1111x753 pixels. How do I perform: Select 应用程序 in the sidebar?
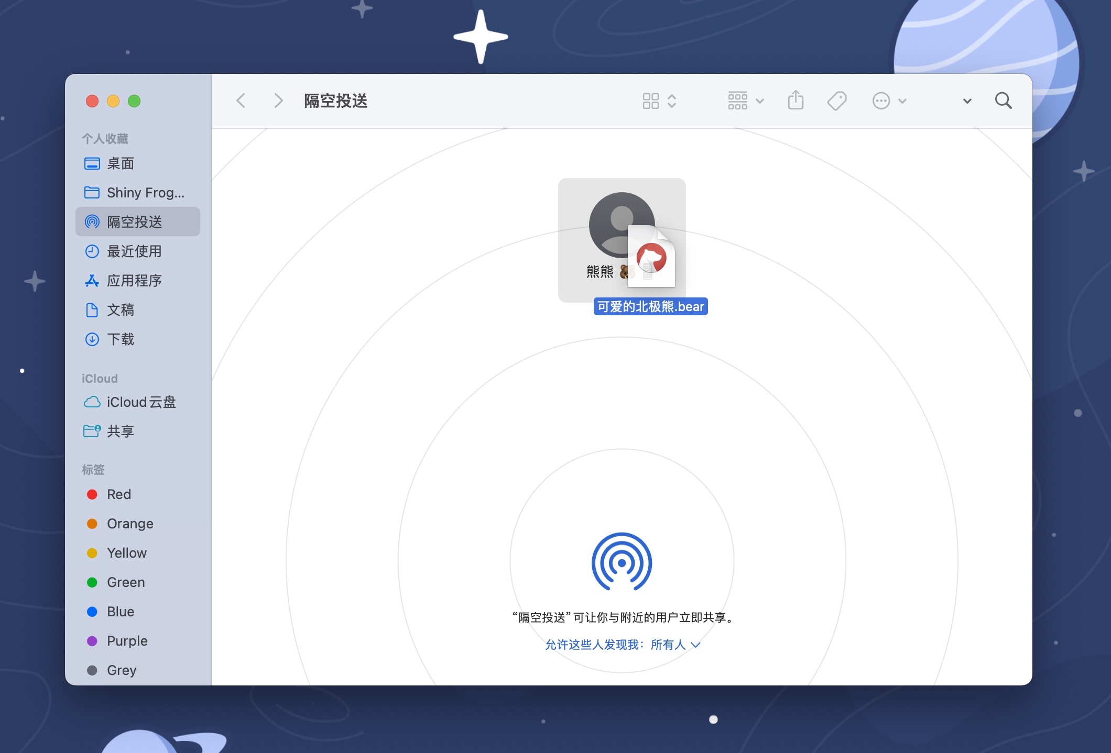pyautogui.click(x=134, y=281)
